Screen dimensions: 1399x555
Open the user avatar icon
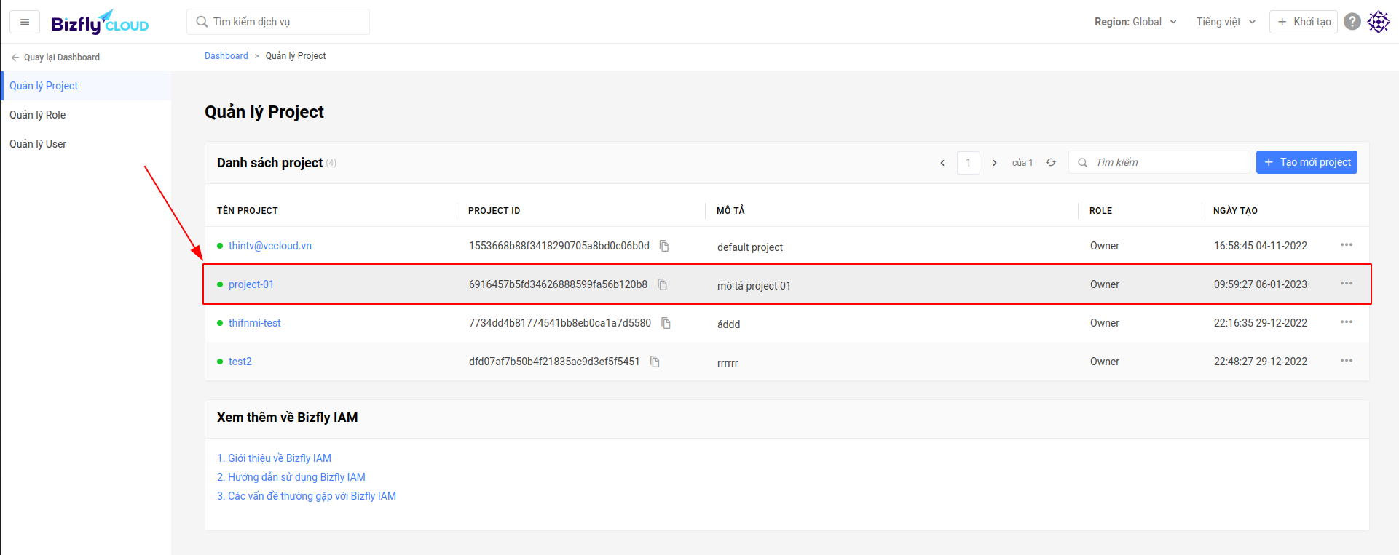[1378, 22]
